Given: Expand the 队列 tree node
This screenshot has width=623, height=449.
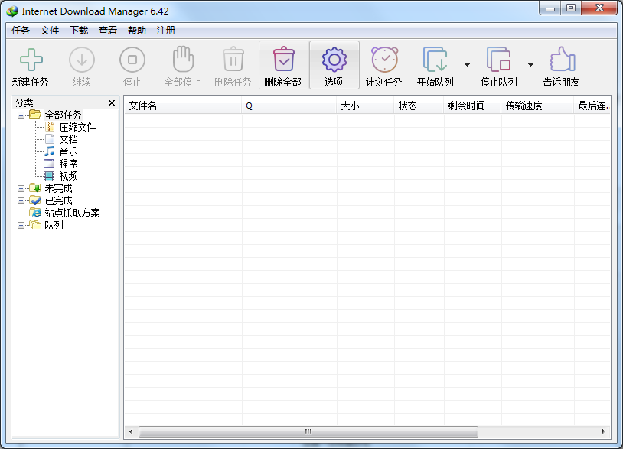Looking at the screenshot, I should pyautogui.click(x=21, y=225).
